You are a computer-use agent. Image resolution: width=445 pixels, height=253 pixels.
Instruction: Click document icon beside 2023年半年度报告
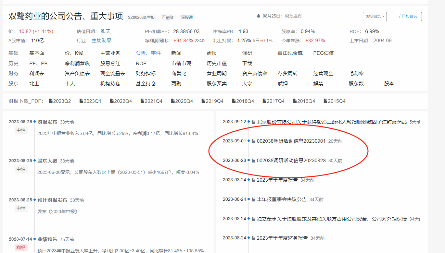click(253, 180)
